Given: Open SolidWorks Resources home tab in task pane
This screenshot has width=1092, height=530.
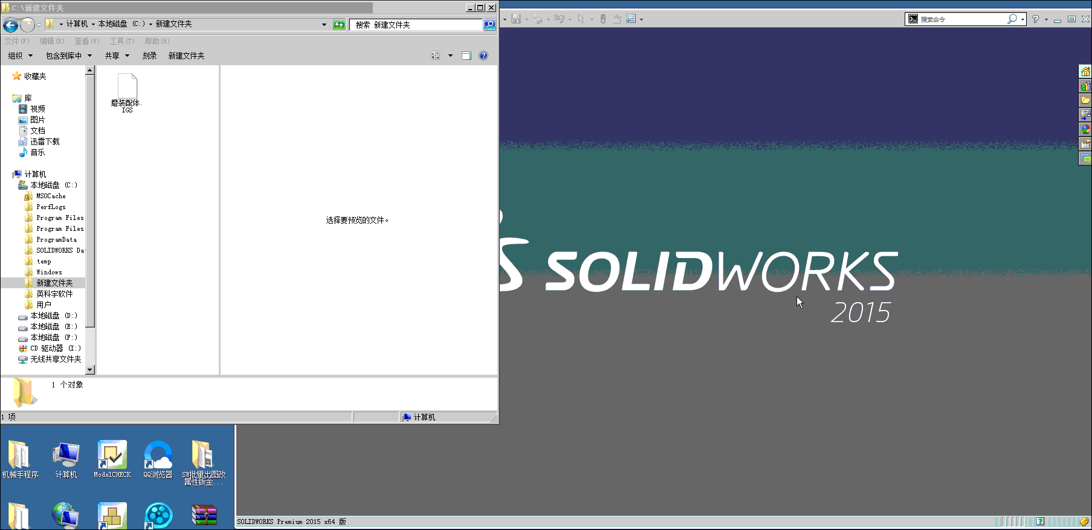Looking at the screenshot, I should pyautogui.click(x=1085, y=71).
